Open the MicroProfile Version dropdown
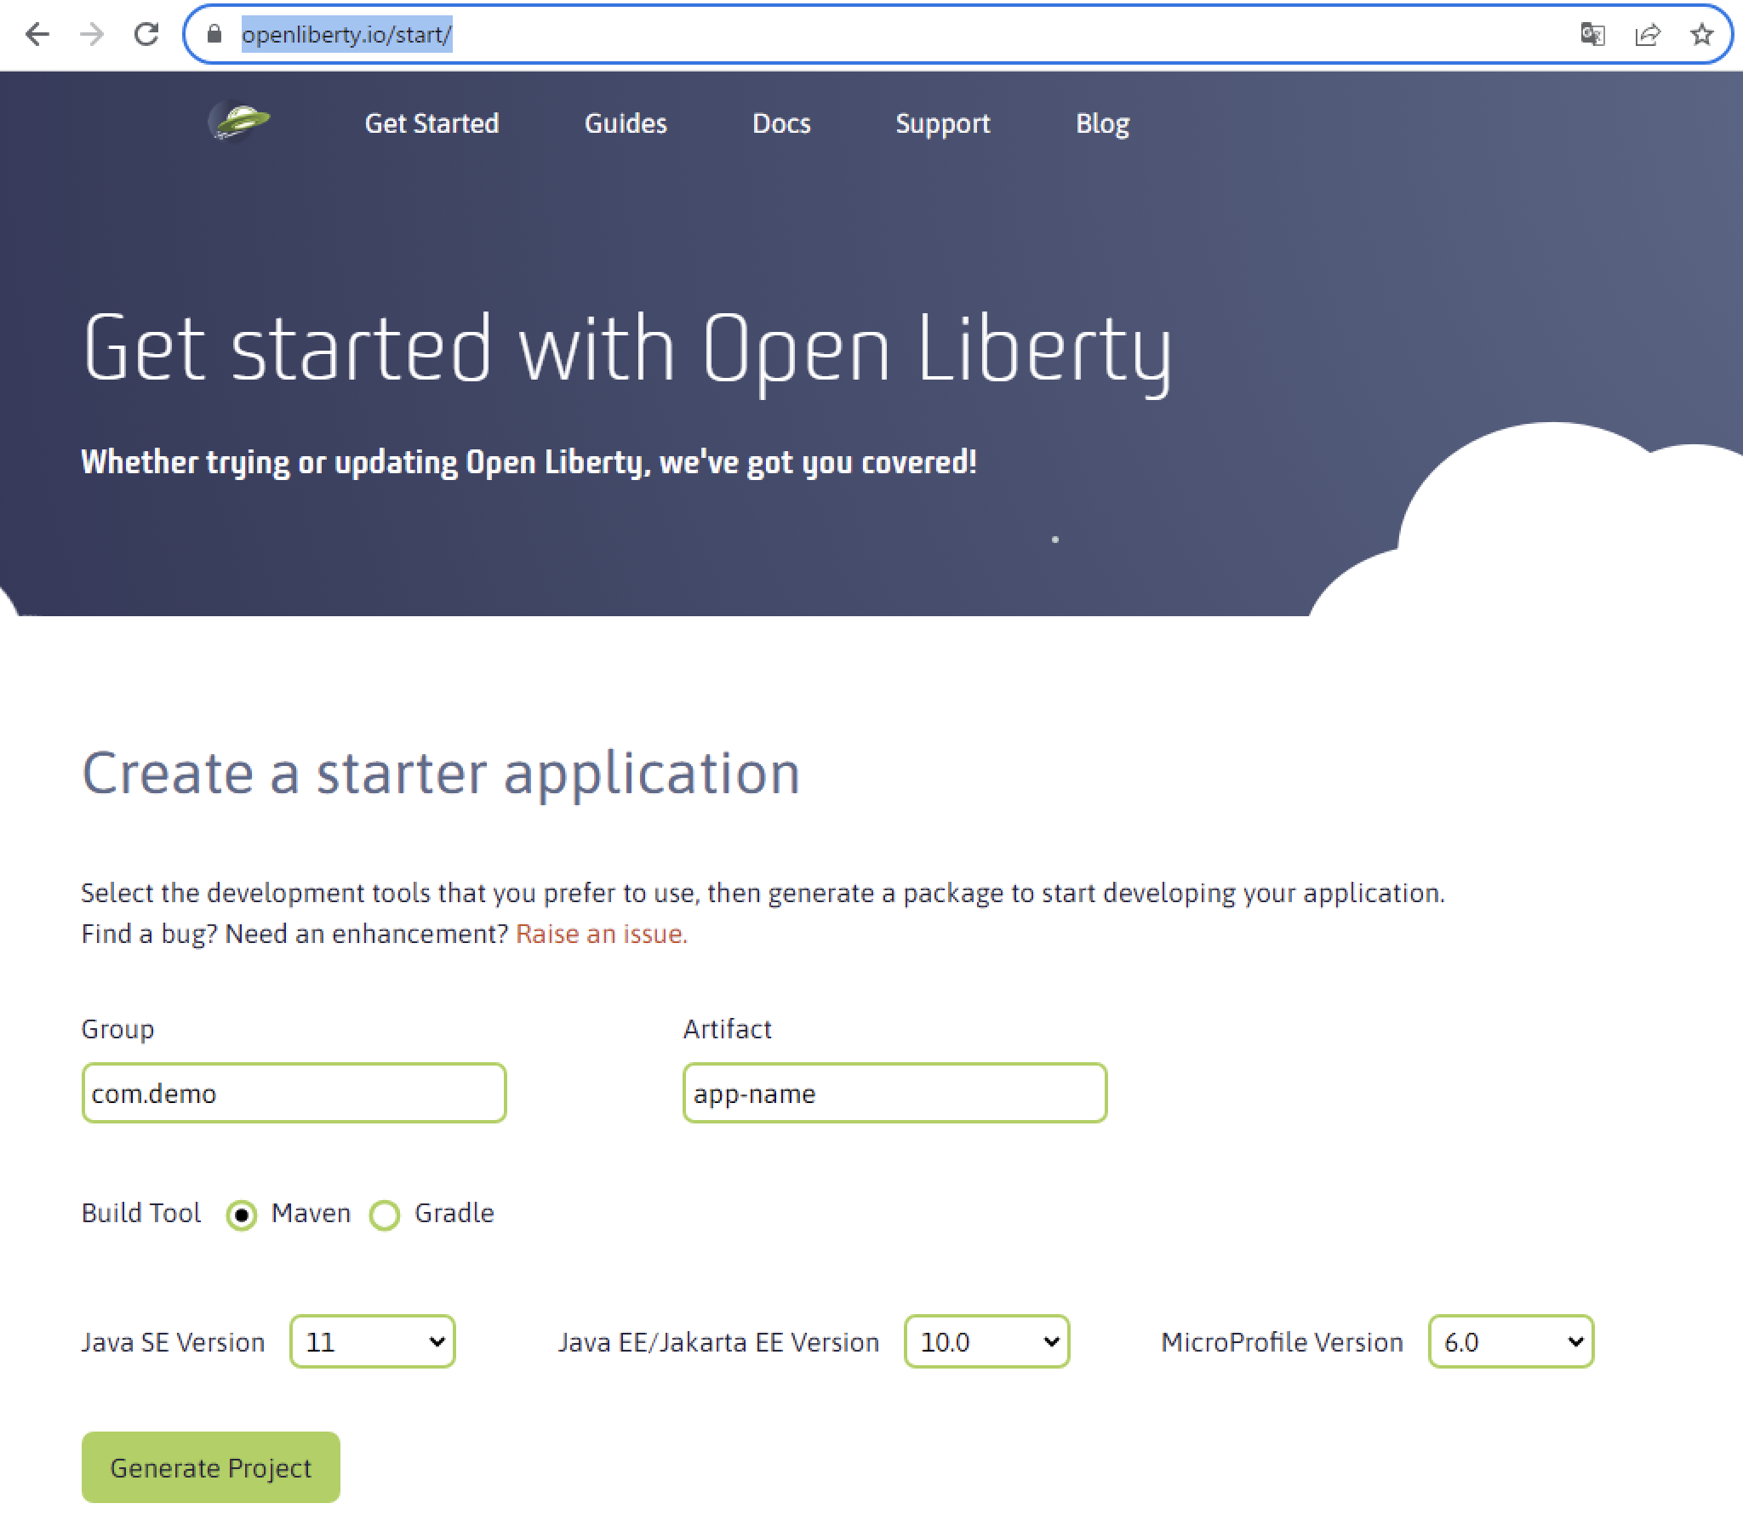1743x1532 pixels. coord(1510,1342)
